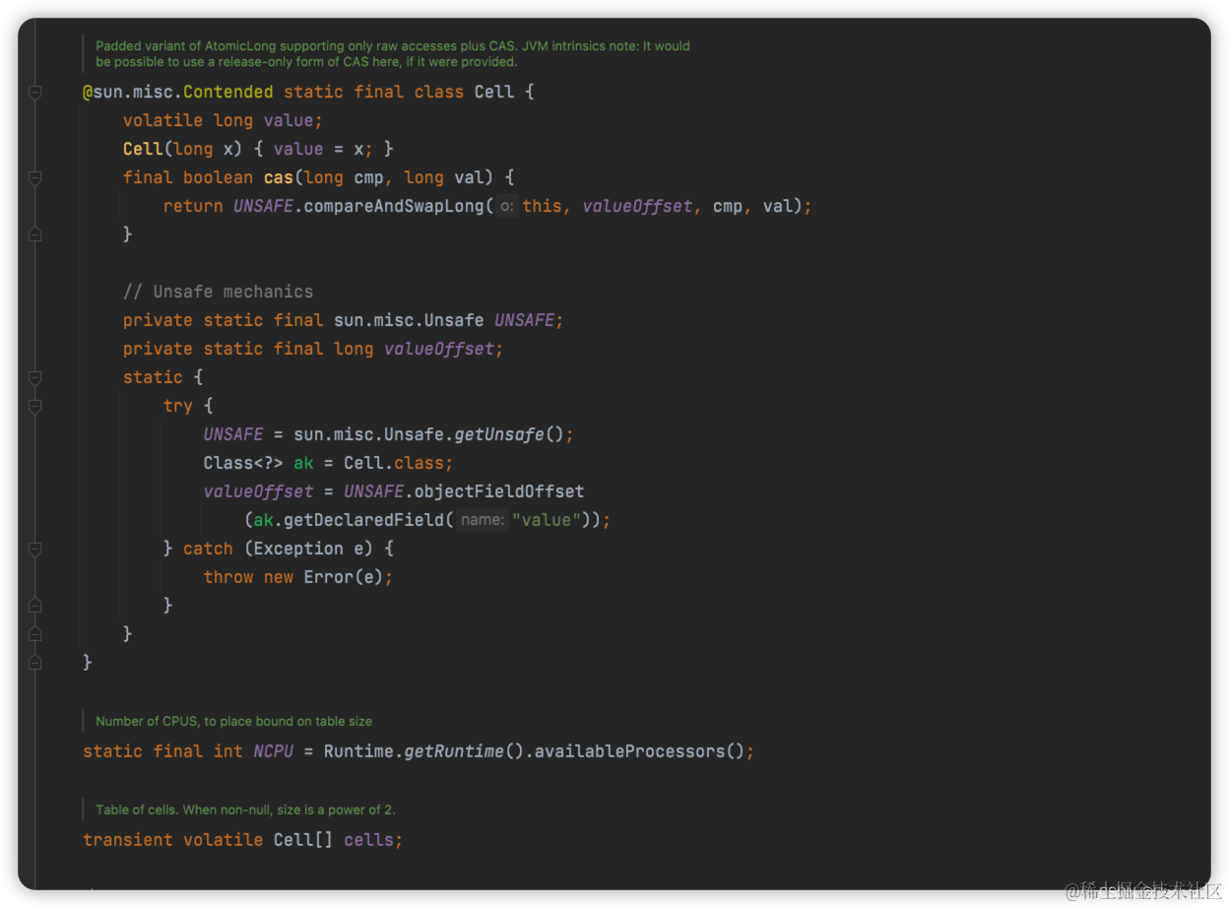
Task: Click the 'cells' field name
Action: 368,840
